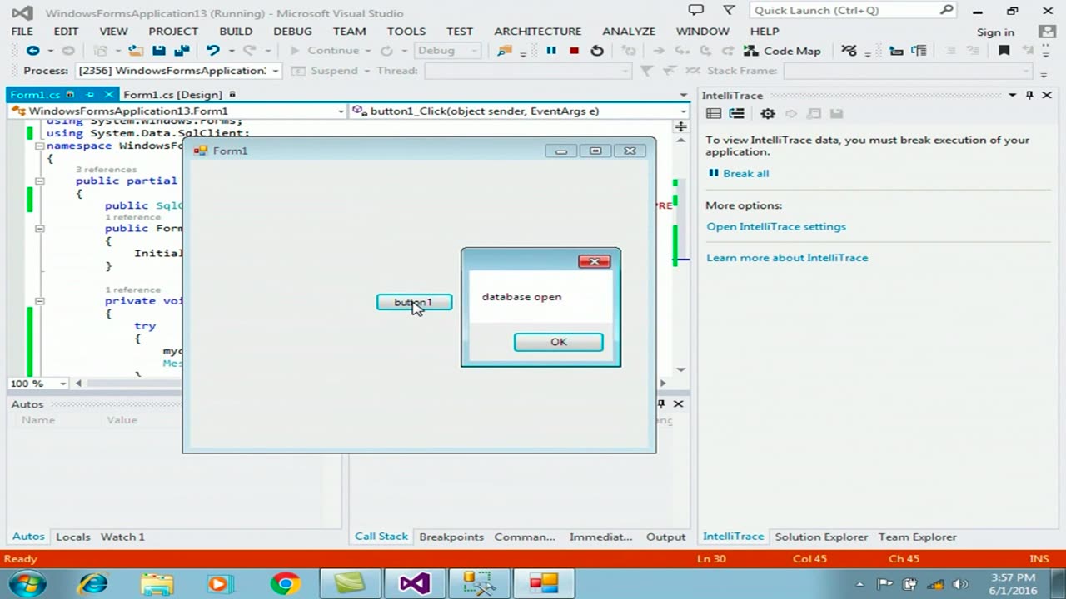Image resolution: width=1066 pixels, height=599 pixels.
Task: Open the 100 % zoom dropdown
Action: pos(62,384)
